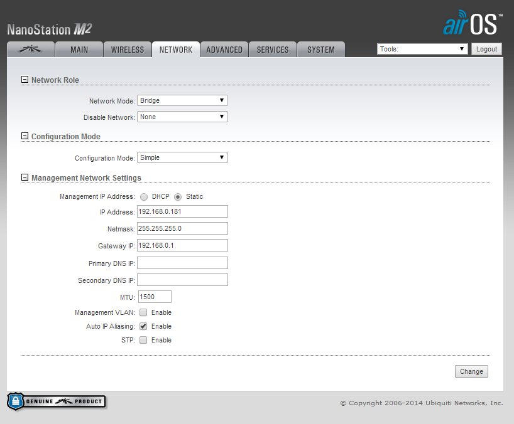This screenshot has height=424, width=514.
Task: Open the Tools dropdown menu
Action: (422, 49)
